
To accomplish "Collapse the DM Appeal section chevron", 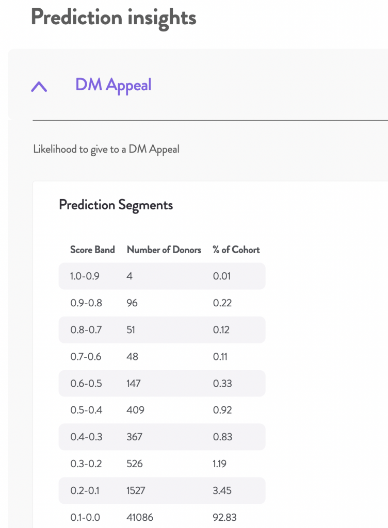I will pos(39,87).
